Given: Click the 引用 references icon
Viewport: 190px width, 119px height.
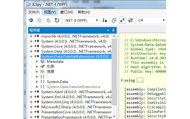Looking at the screenshot, I should click(42, 66).
